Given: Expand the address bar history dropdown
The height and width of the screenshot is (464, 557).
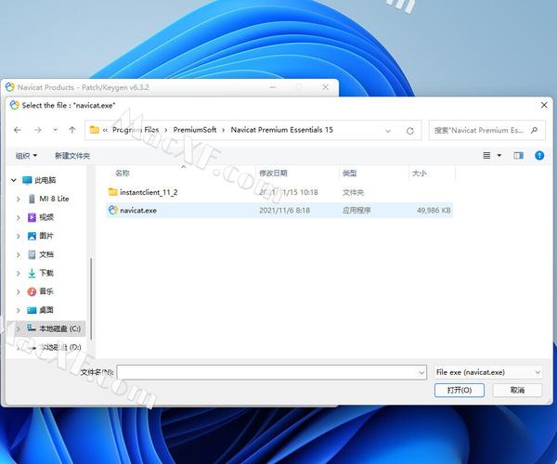Looking at the screenshot, I should point(388,131).
